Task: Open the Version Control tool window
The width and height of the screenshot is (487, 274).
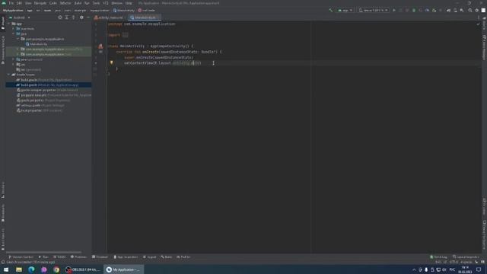Action: 21,257
